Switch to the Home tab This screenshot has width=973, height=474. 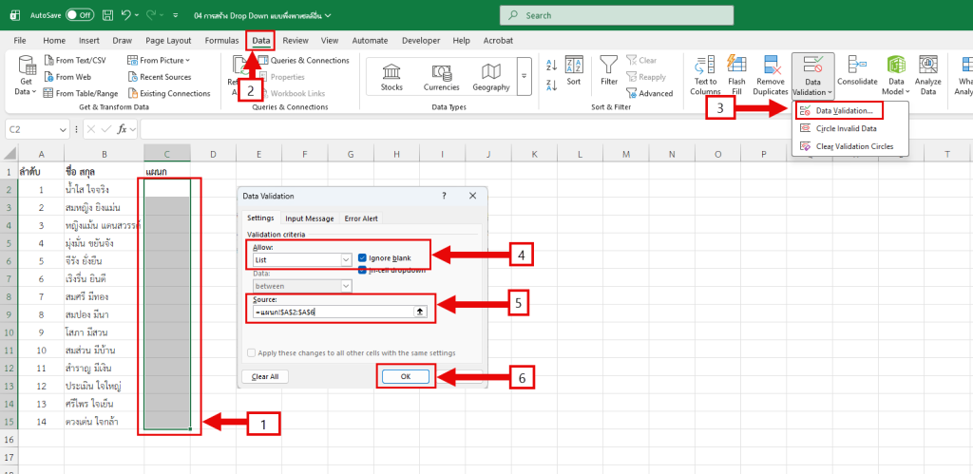[x=54, y=40]
